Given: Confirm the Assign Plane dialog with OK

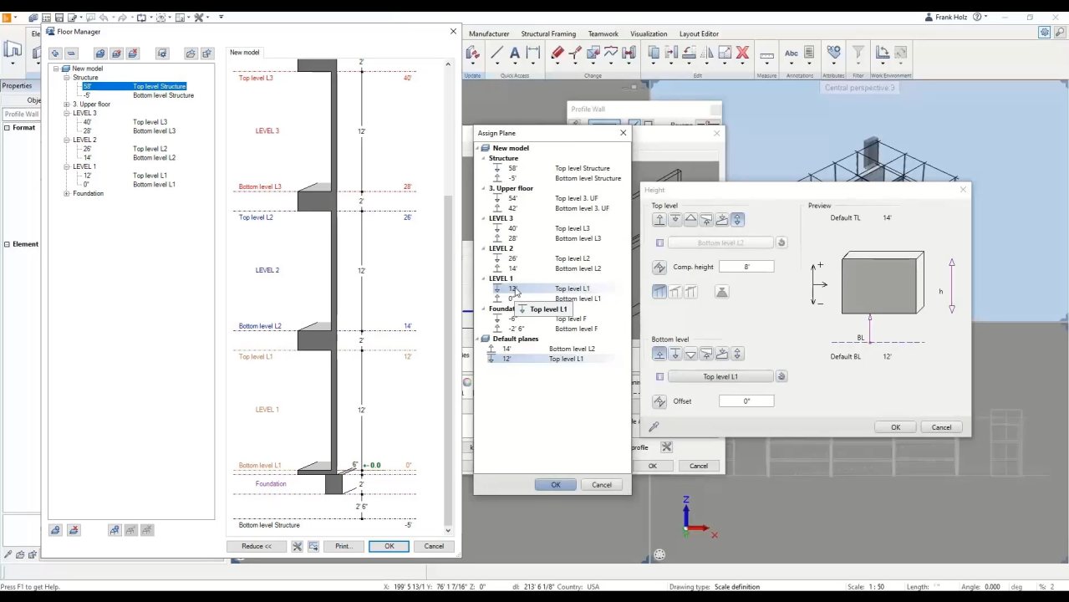Looking at the screenshot, I should click(x=555, y=485).
